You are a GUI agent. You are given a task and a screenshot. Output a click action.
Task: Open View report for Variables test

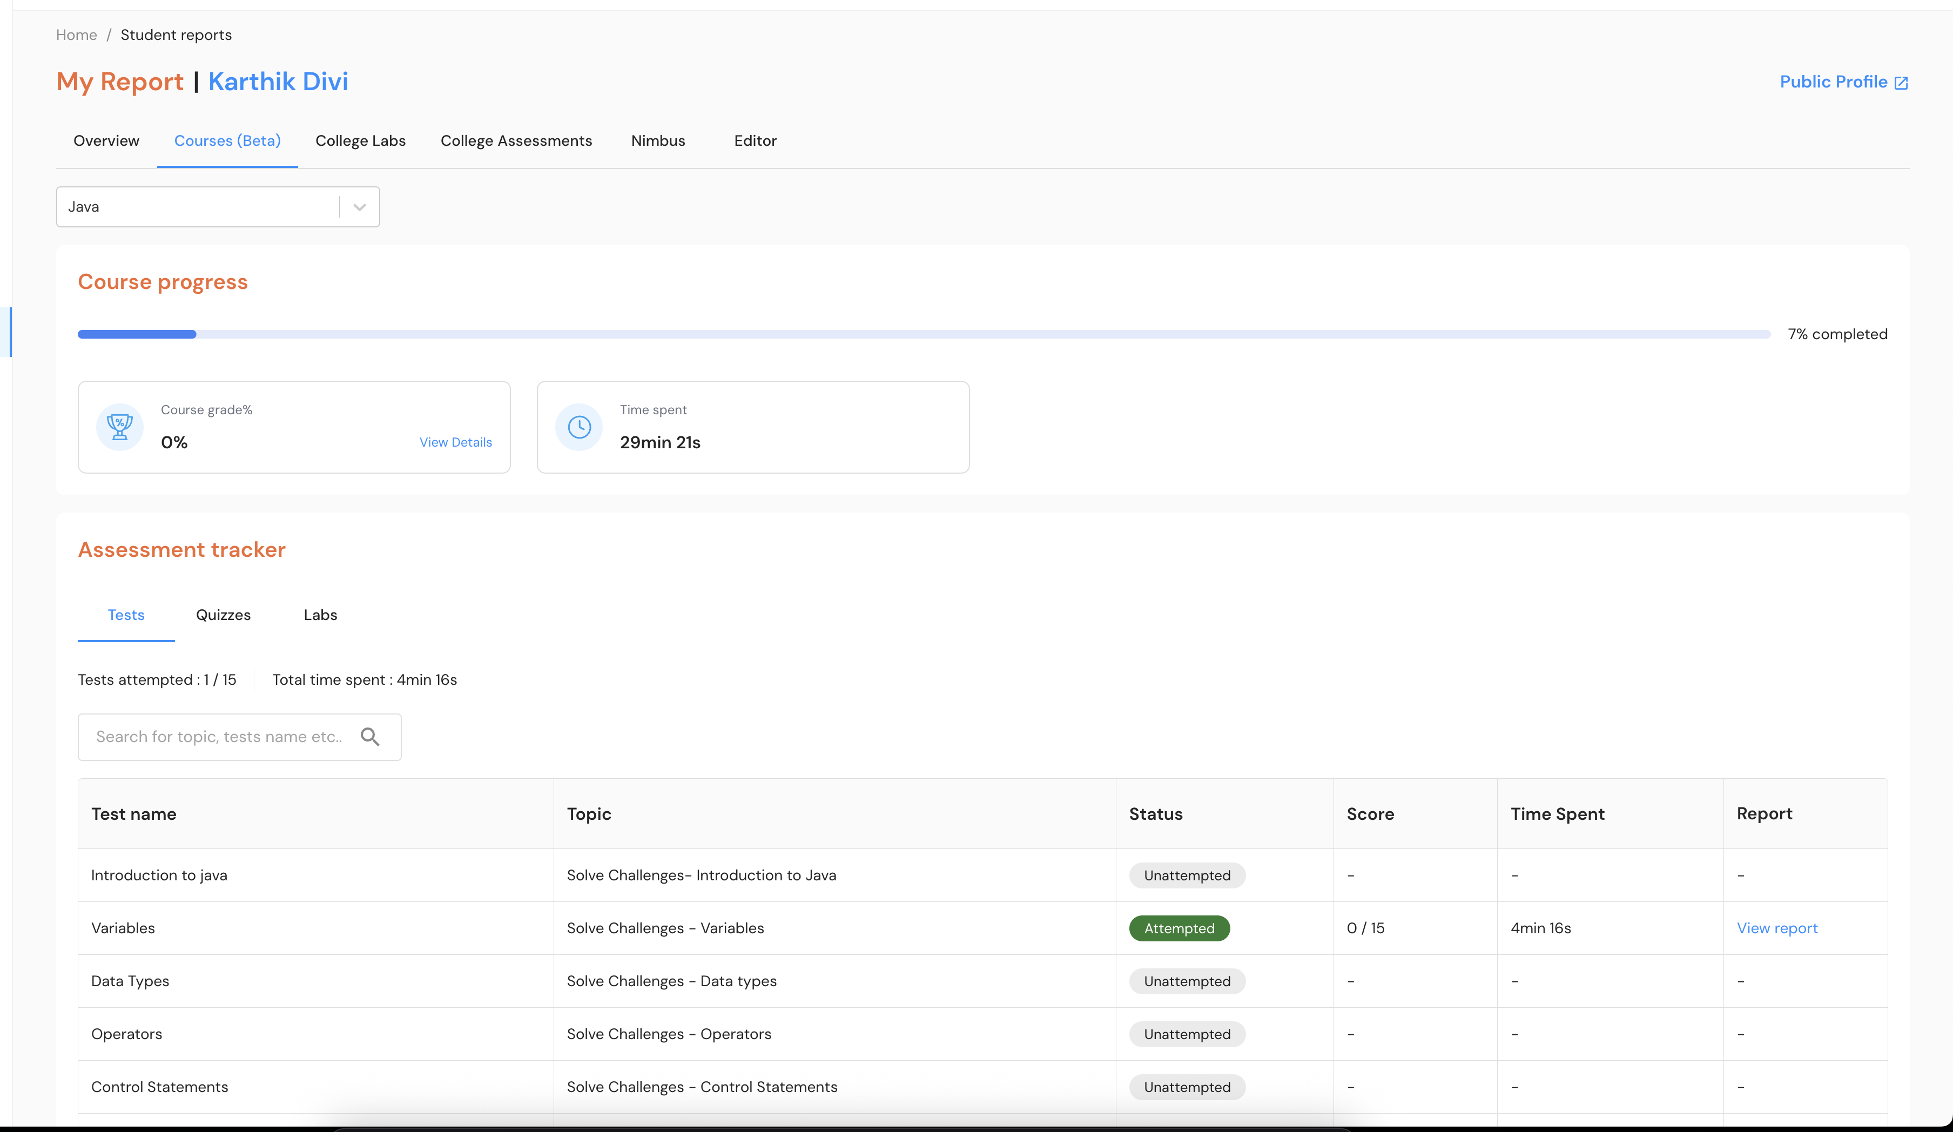1777,928
